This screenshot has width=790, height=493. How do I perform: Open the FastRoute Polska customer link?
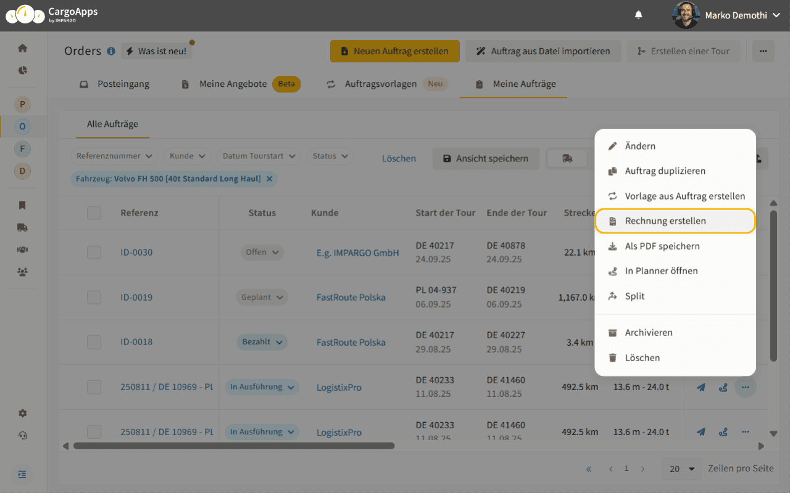click(x=352, y=297)
